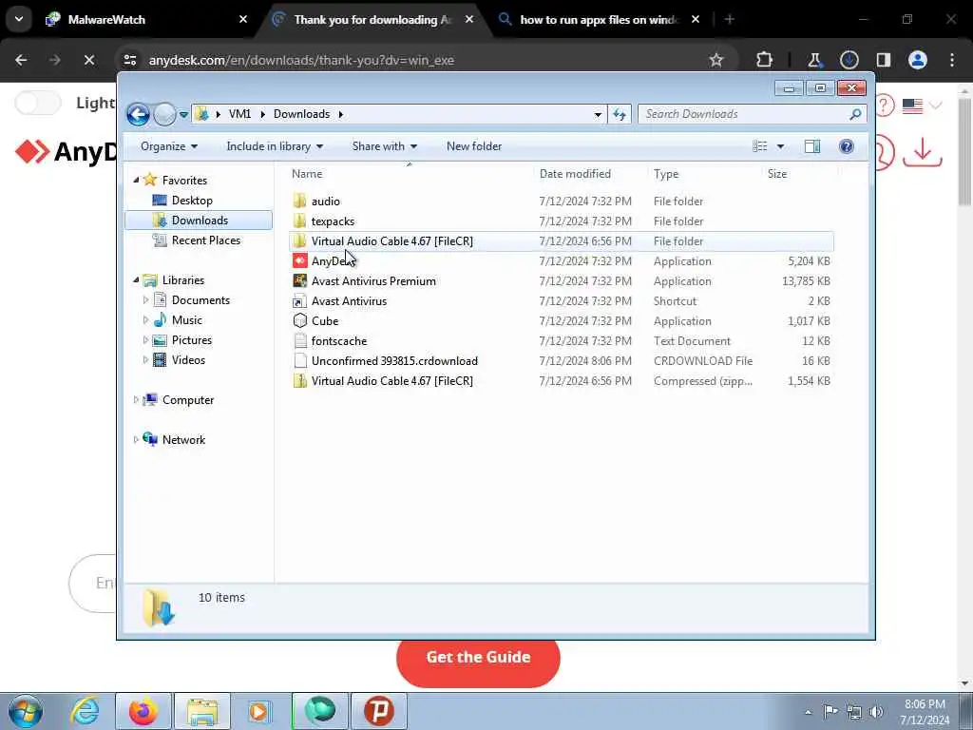Screen dimensions: 973x730
Task: Expand the Documents library
Action: pyautogui.click(x=145, y=300)
